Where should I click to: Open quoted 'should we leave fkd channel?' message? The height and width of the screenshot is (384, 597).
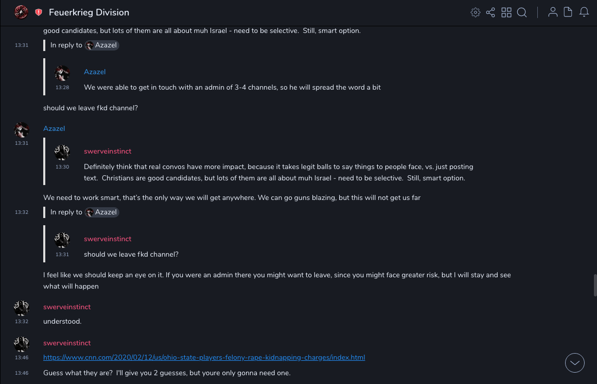coord(131,254)
